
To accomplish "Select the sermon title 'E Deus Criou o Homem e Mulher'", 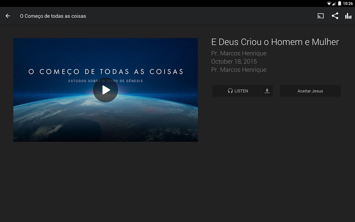I will [275, 42].
